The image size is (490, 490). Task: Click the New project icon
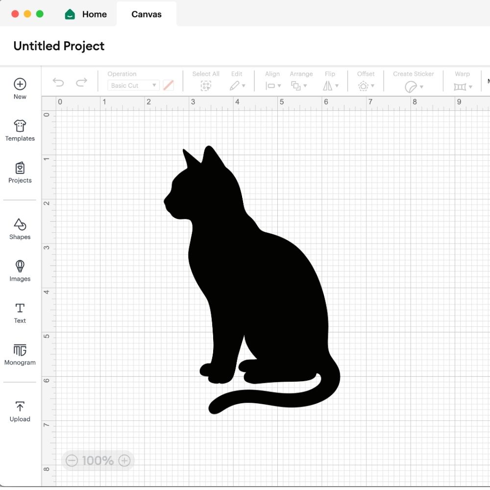point(20,84)
